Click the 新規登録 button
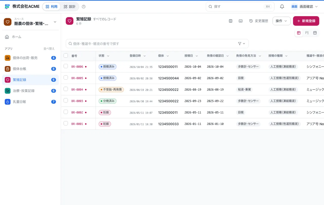Viewport: 324px width, 205px height. coord(306,21)
